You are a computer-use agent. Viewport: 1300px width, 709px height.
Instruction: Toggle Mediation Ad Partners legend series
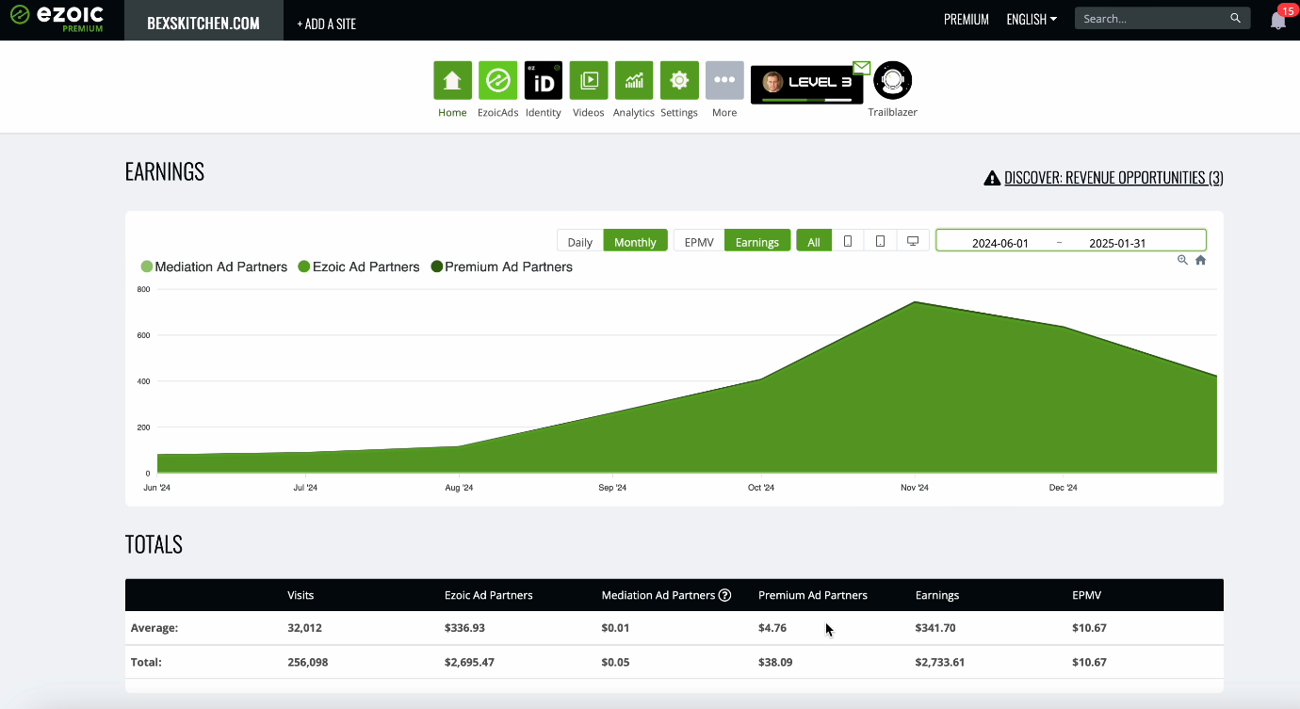tap(214, 267)
